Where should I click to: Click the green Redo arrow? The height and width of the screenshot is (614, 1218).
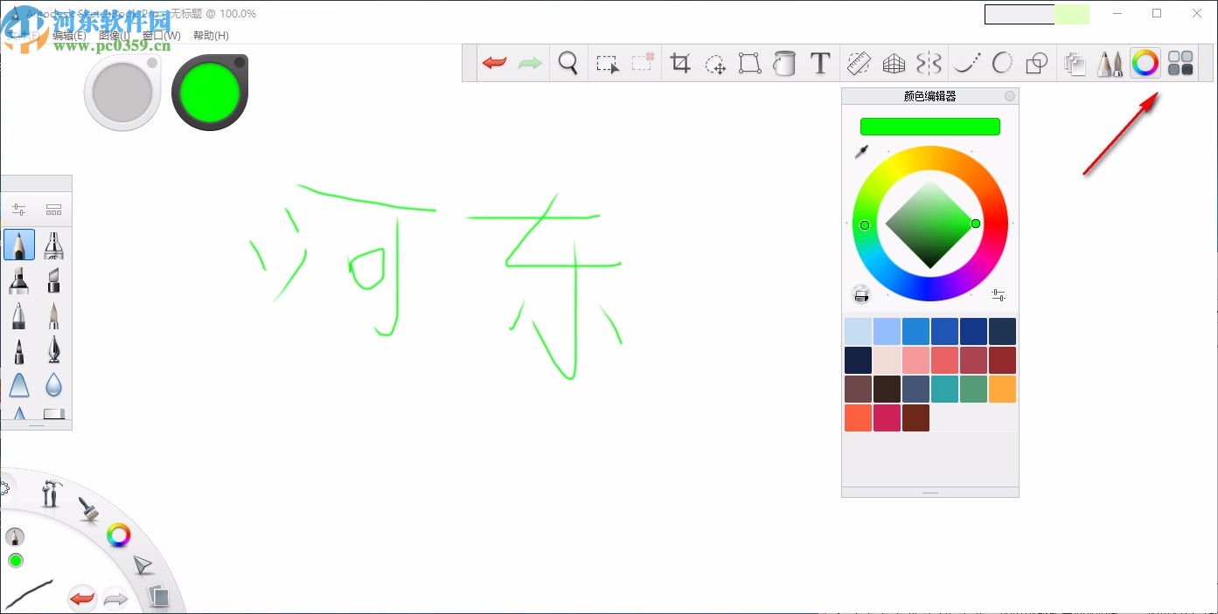(529, 62)
